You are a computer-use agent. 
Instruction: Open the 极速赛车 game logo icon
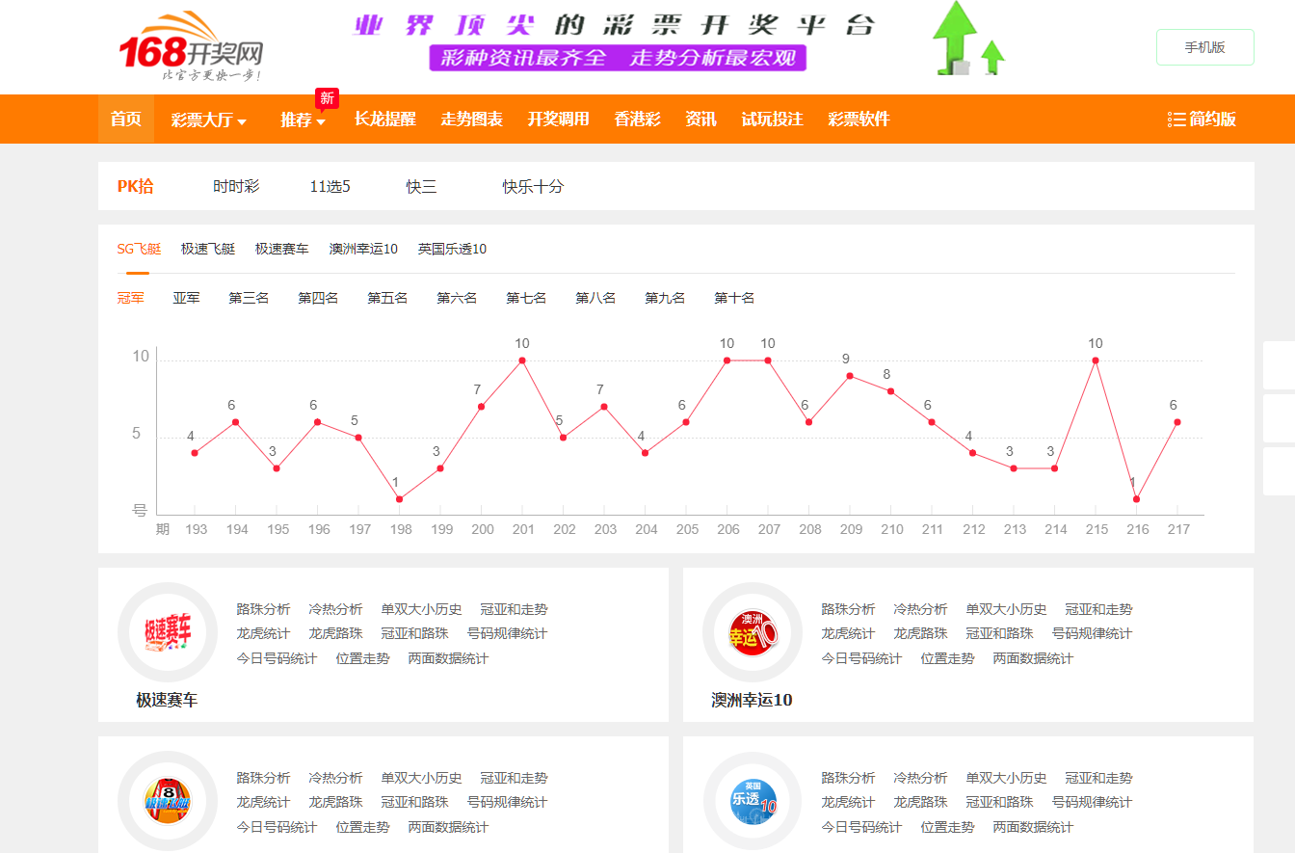168,631
